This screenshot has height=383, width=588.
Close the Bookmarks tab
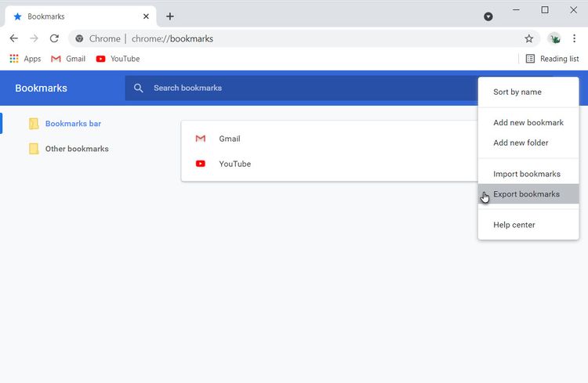[146, 16]
